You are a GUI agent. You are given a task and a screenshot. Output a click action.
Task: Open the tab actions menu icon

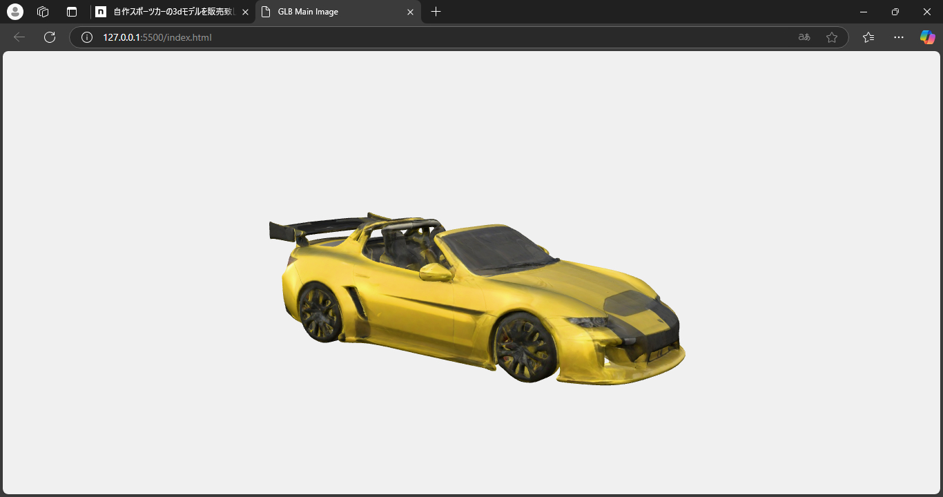(x=71, y=12)
